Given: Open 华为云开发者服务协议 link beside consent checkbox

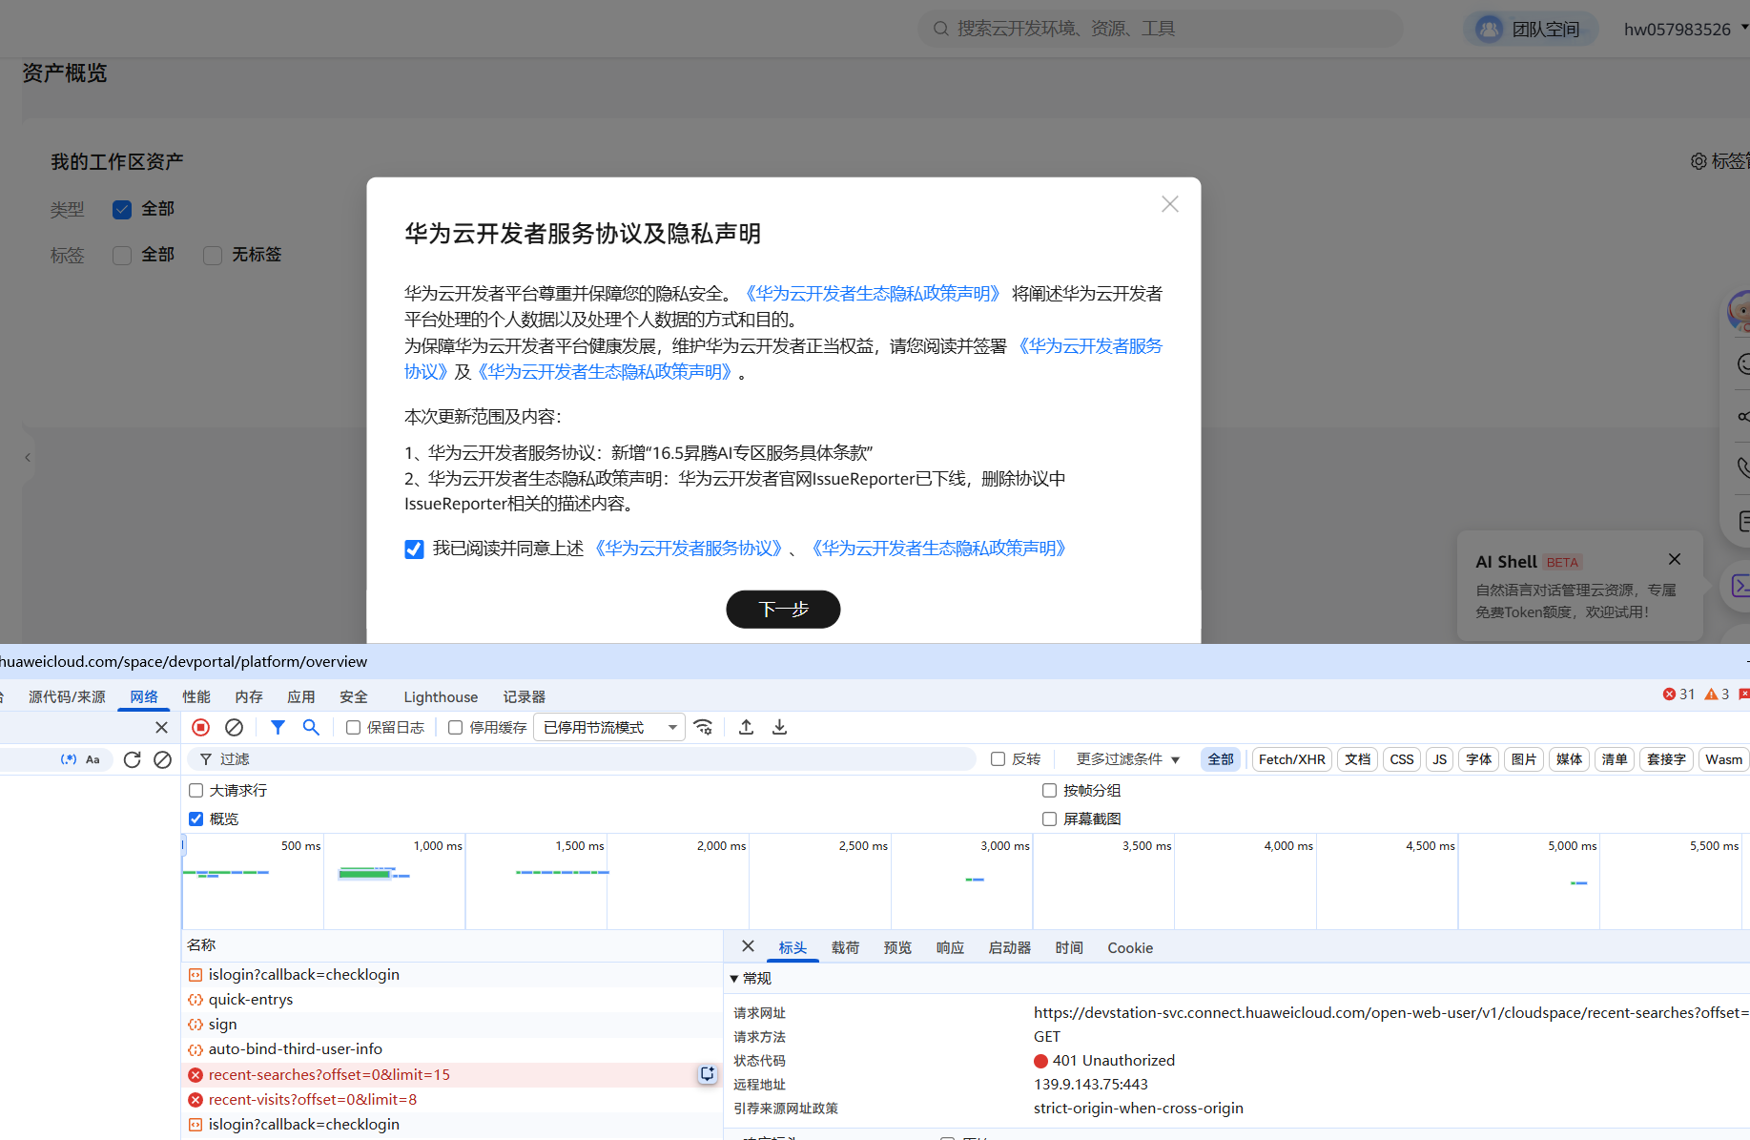Looking at the screenshot, I should 689,549.
